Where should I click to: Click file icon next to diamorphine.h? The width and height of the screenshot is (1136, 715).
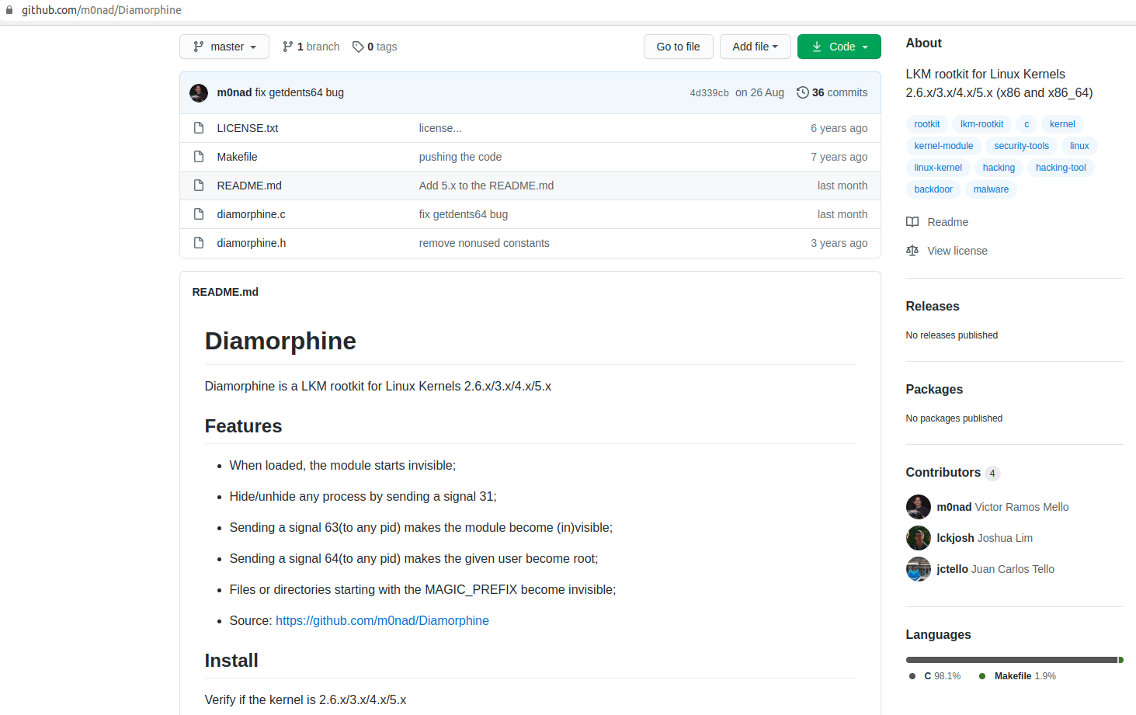coord(199,243)
